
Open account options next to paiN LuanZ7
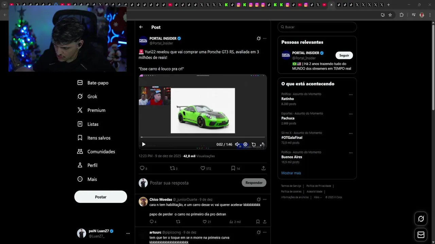tap(128, 233)
